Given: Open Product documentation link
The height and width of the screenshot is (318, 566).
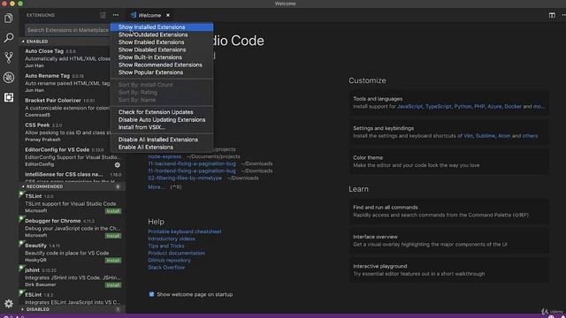Looking at the screenshot, I should pos(176,254).
